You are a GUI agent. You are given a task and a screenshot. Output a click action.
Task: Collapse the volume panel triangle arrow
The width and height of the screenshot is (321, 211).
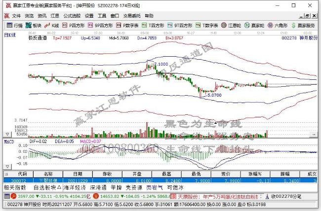[7, 134]
